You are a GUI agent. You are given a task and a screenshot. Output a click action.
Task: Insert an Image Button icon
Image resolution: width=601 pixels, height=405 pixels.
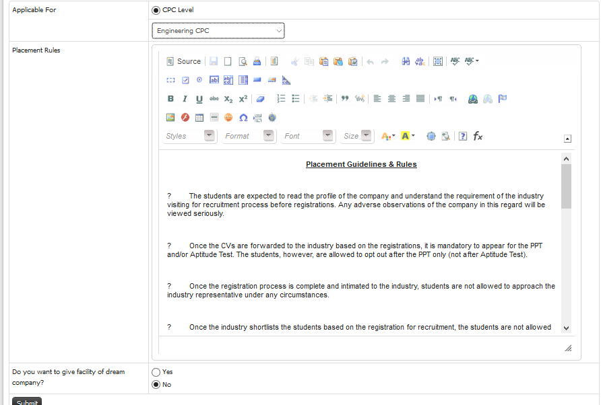click(x=272, y=80)
